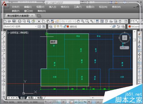Open Plot Preview from the toolbar
Screen dimensions: 143x104
tap(24, 21)
